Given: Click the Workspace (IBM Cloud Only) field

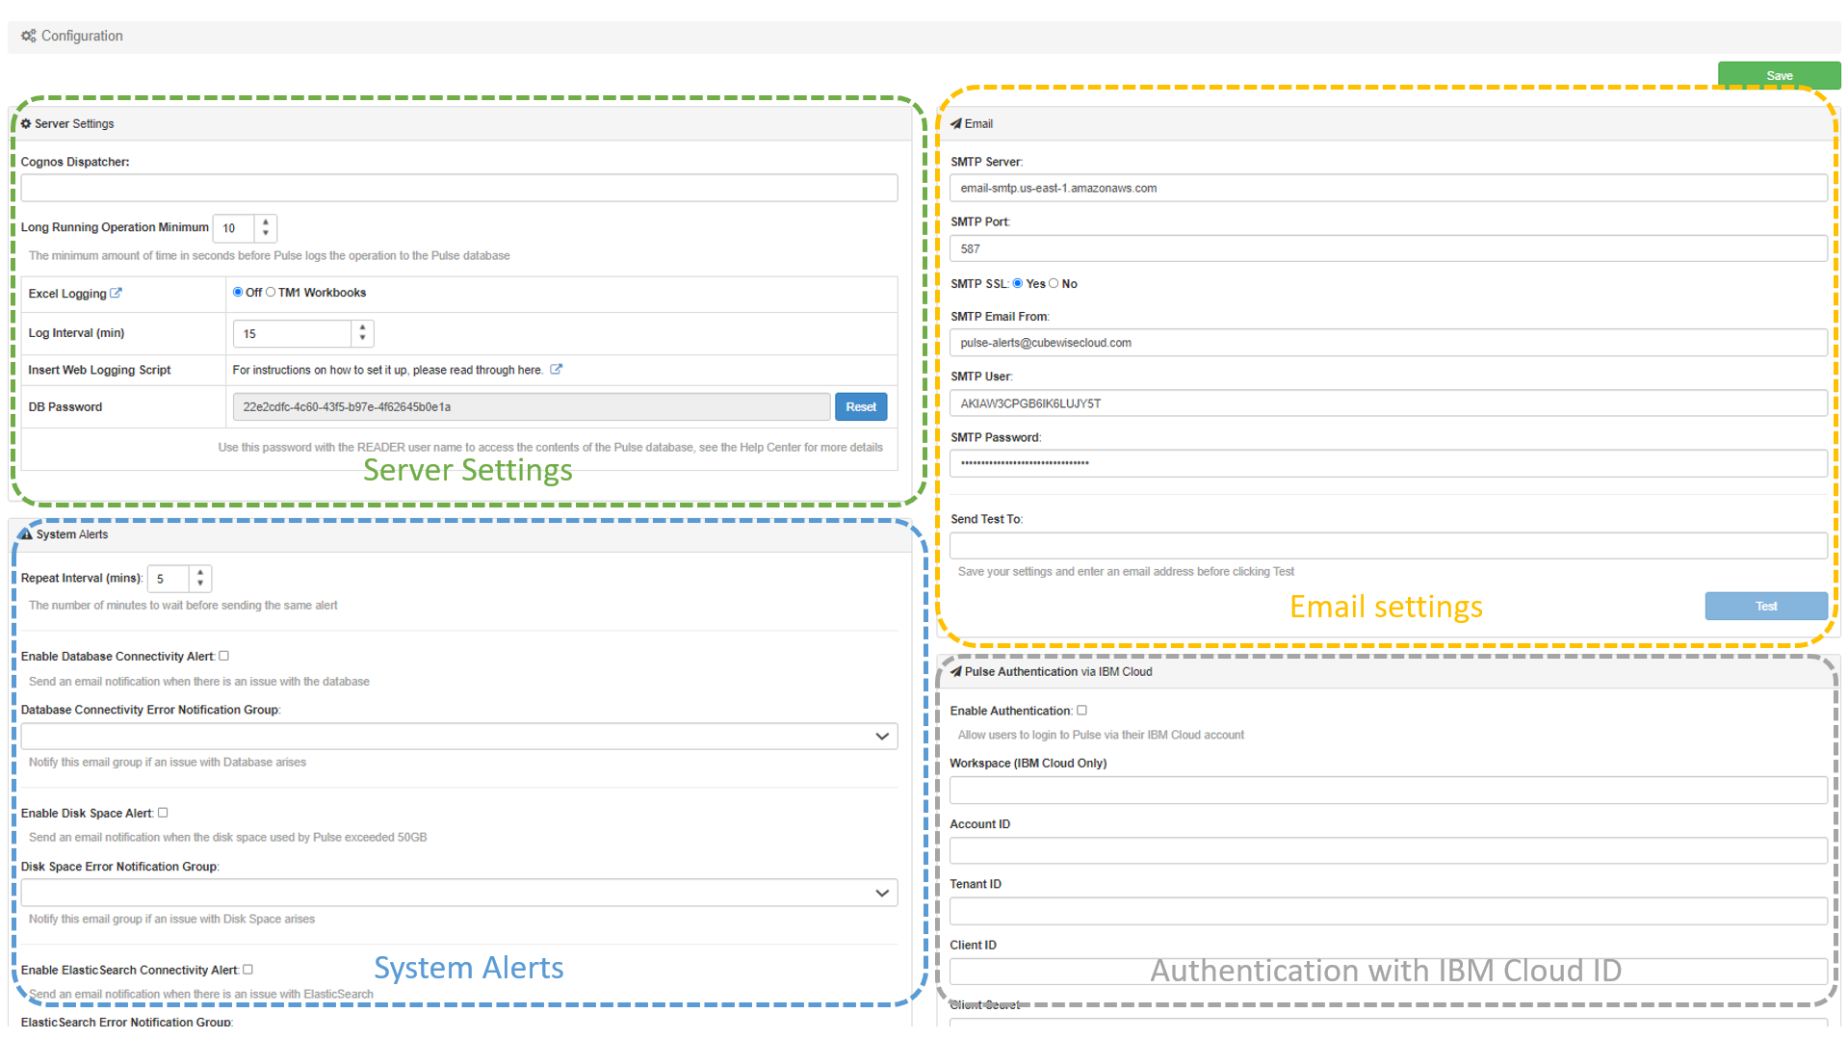Looking at the screenshot, I should click(x=1389, y=791).
